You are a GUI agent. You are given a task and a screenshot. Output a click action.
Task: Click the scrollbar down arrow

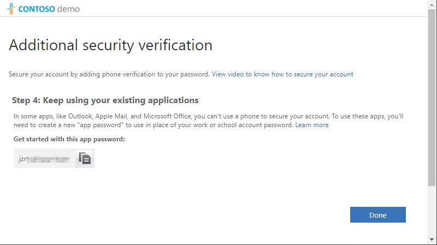(432, 240)
